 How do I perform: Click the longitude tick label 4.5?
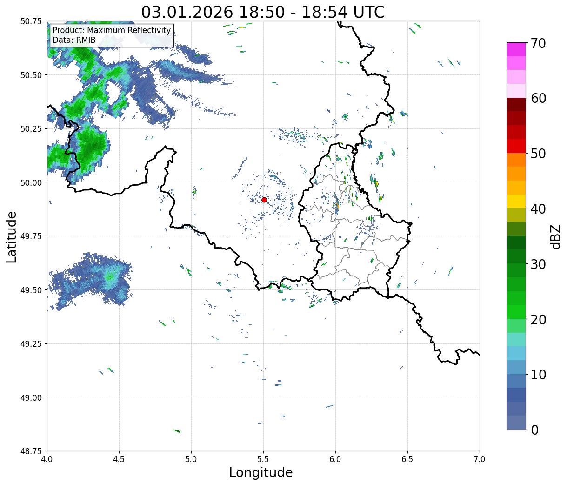click(119, 459)
